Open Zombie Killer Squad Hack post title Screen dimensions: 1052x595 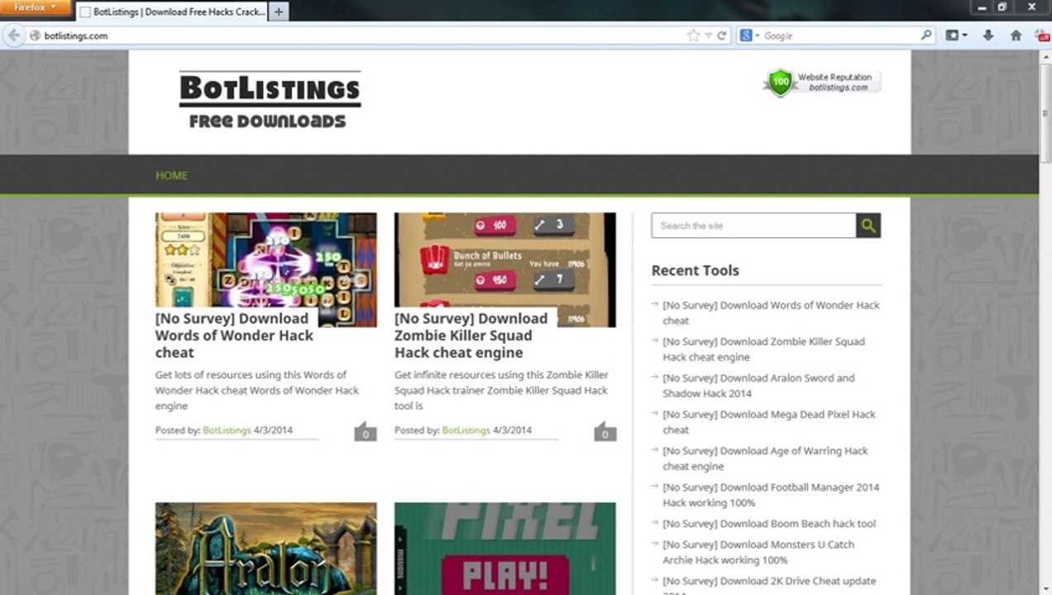tap(471, 336)
